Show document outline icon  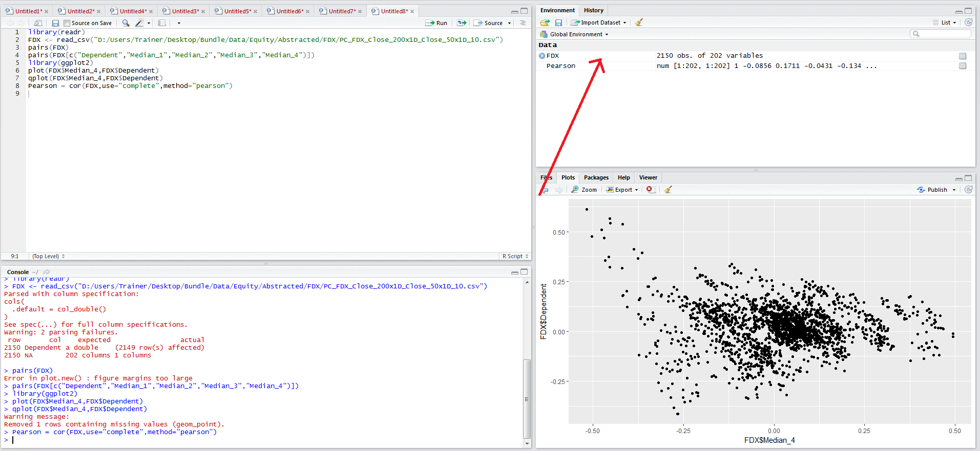coord(523,23)
